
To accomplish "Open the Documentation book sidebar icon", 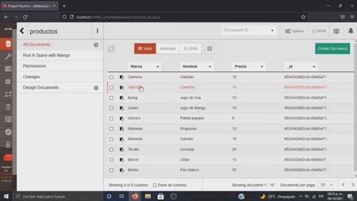I will point(8,119).
